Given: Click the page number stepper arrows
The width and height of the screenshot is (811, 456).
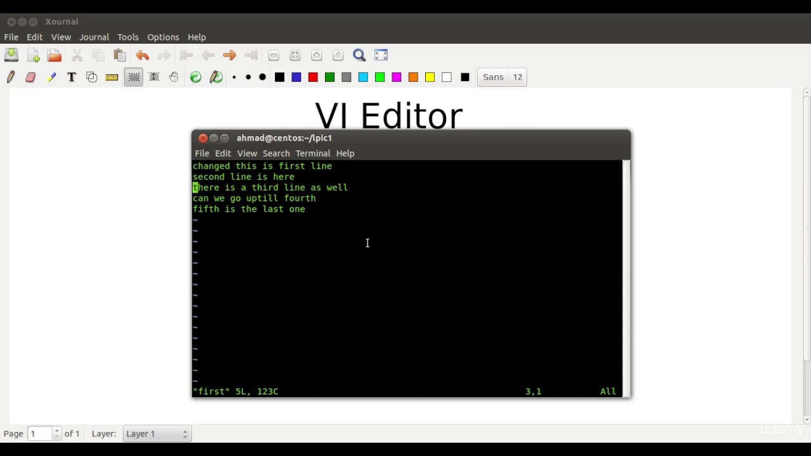Looking at the screenshot, I should [56, 434].
